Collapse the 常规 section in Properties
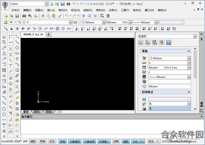Image resolution: width=205 pixels, height=145 pixels. pyautogui.click(x=189, y=51)
